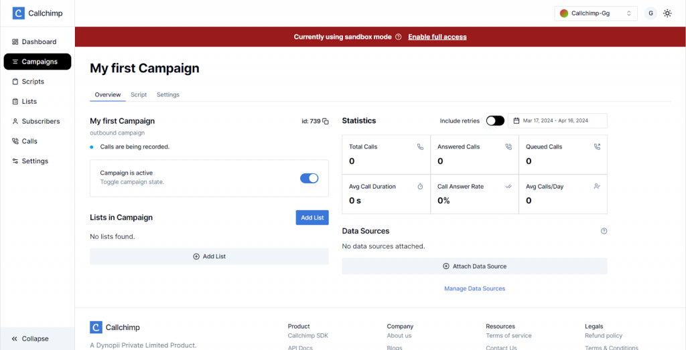Copy the campaign id 739
The width and height of the screenshot is (686, 350).
tap(326, 122)
